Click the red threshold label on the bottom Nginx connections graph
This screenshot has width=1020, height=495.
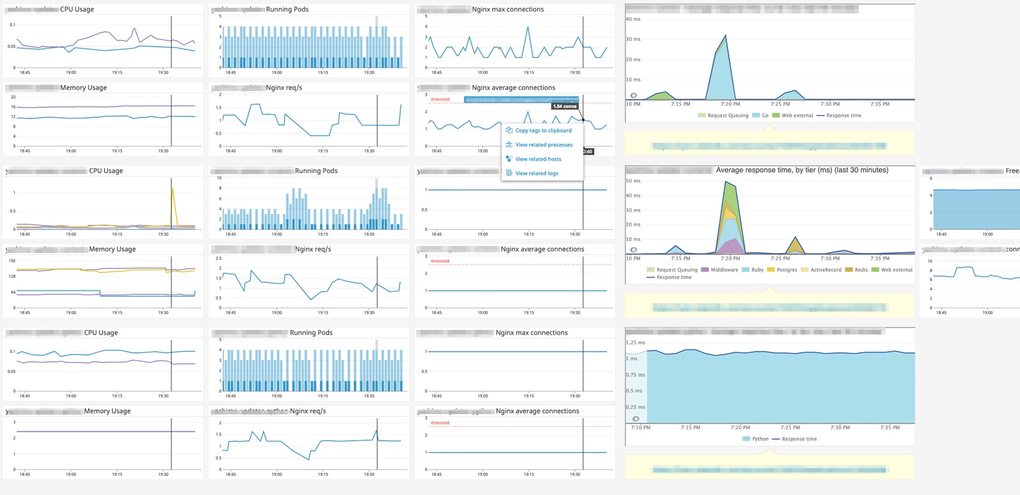pos(440,423)
